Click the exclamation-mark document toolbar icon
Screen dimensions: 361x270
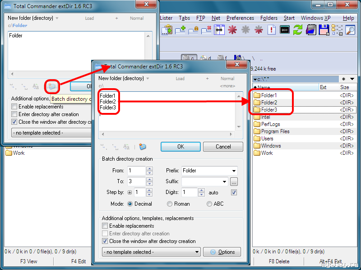272,30
